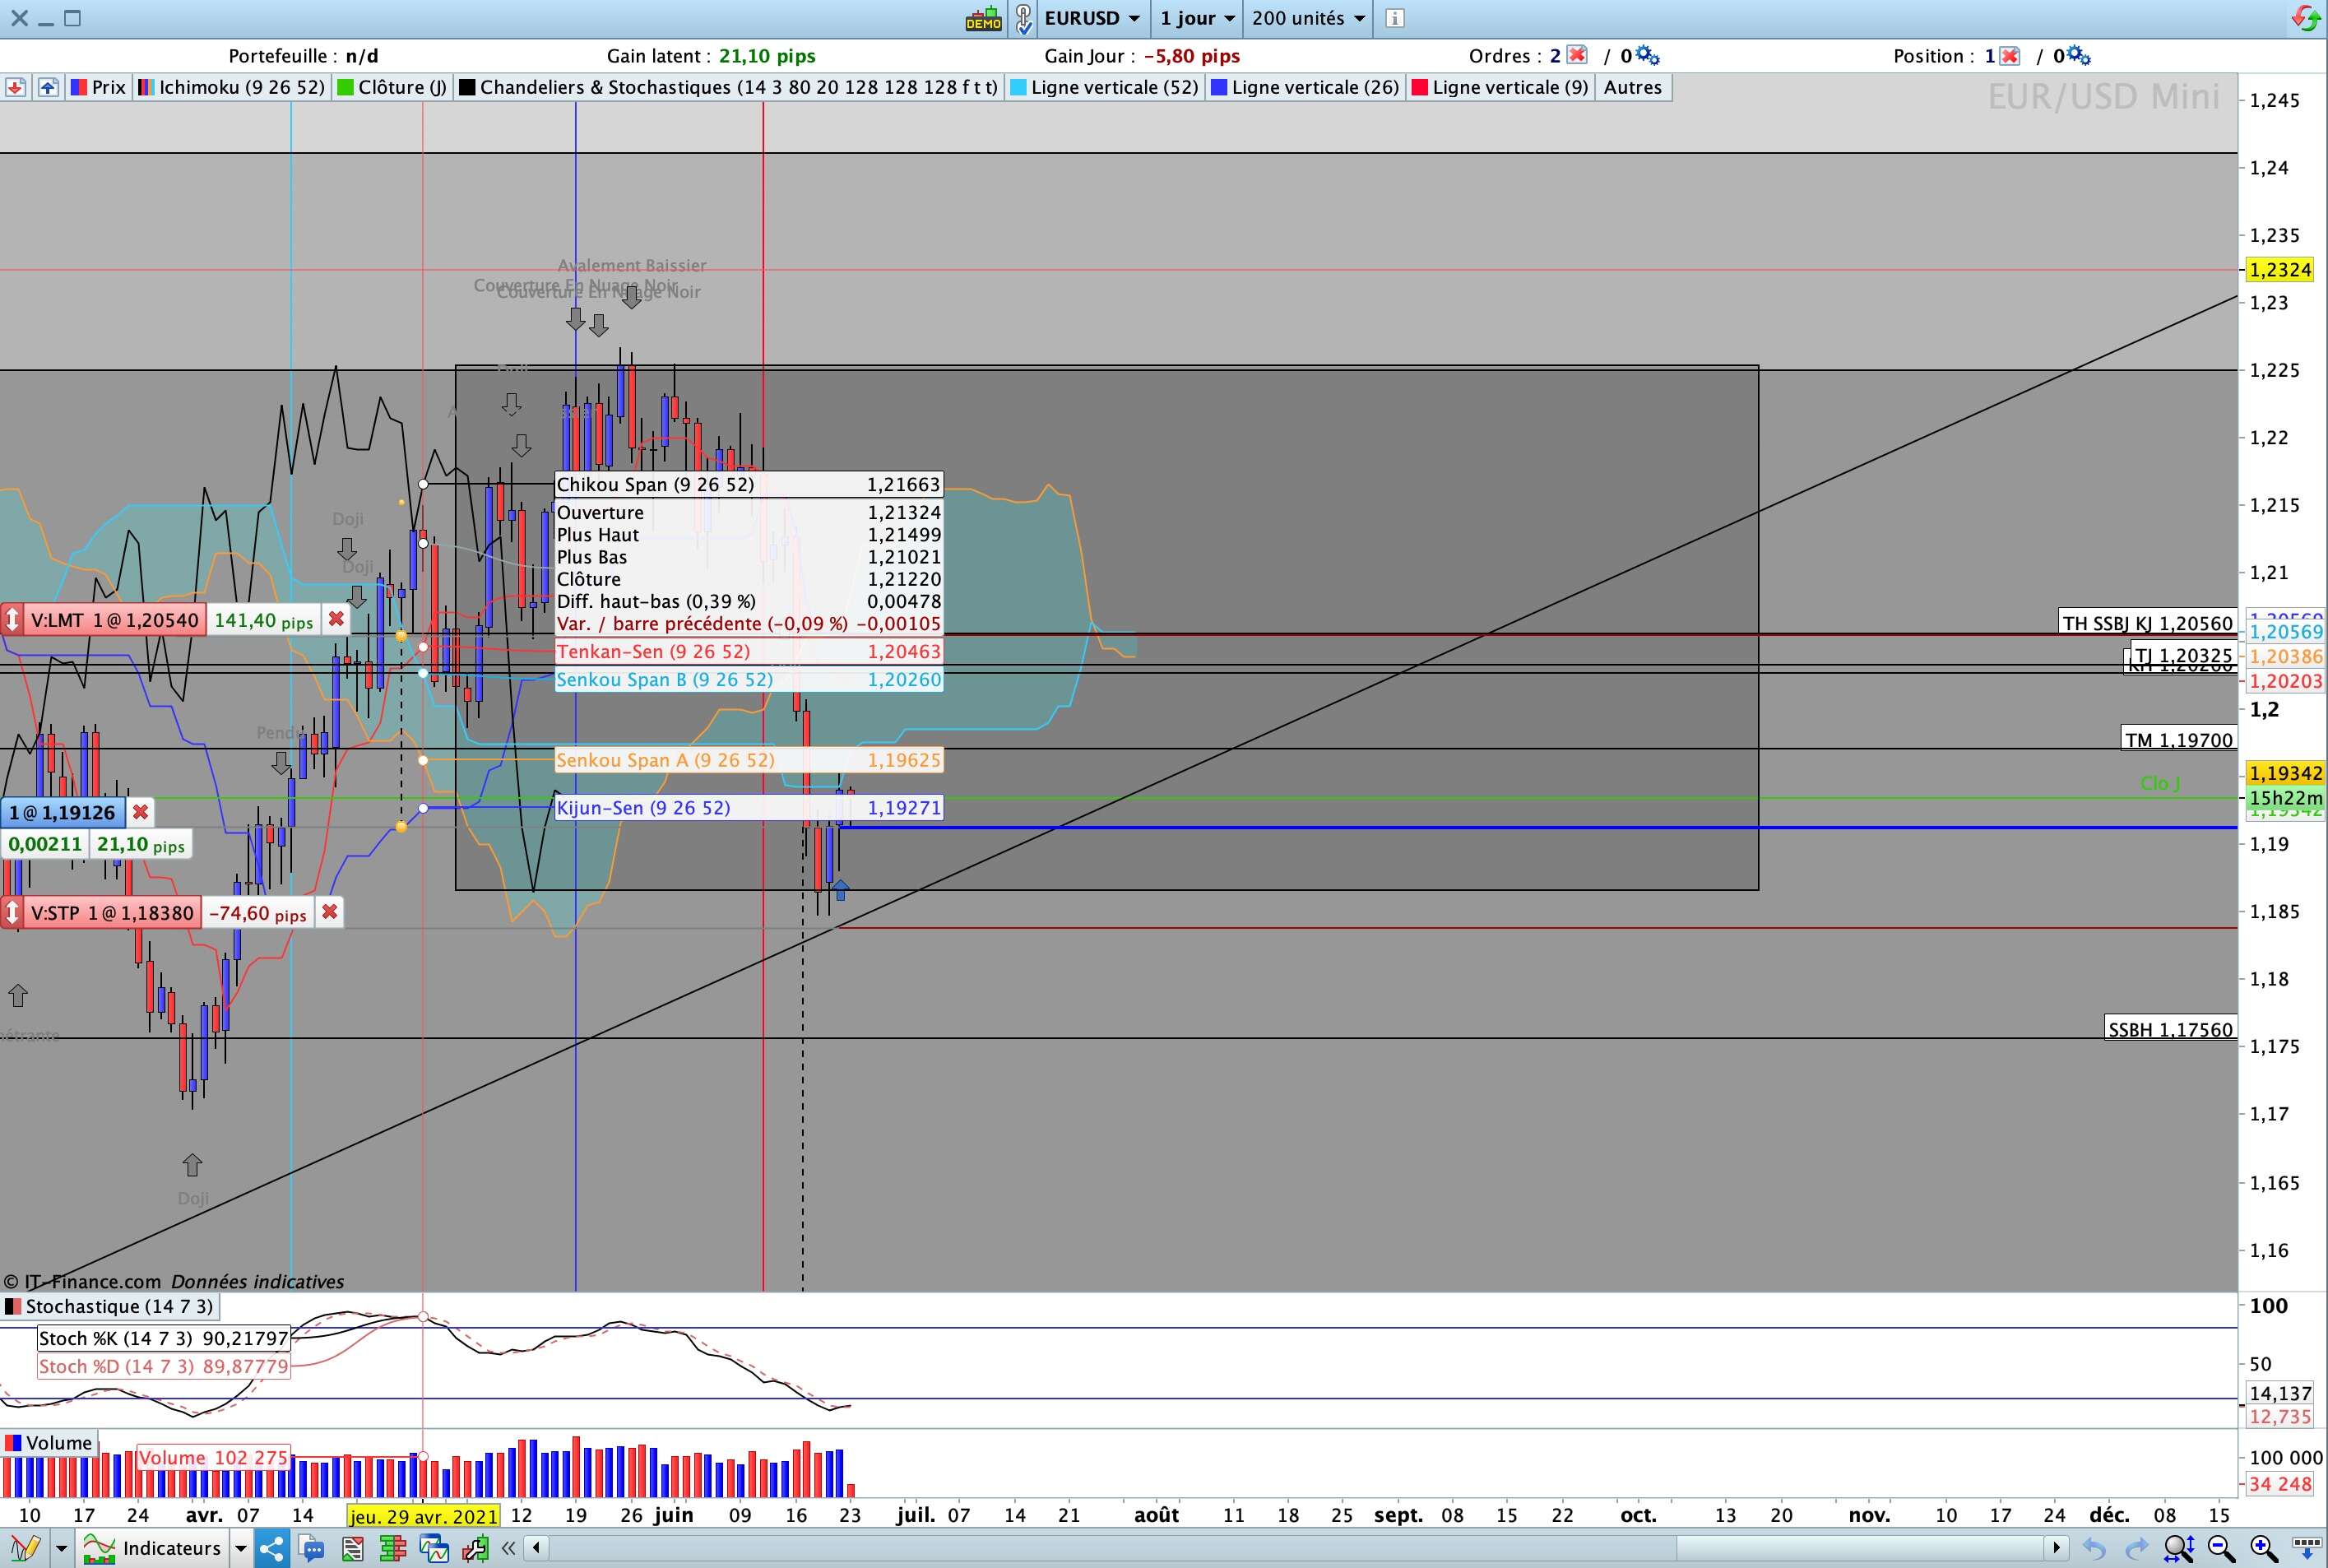Toggle the one-click trading mouse icon
2328x1568 pixels.
[1023, 18]
